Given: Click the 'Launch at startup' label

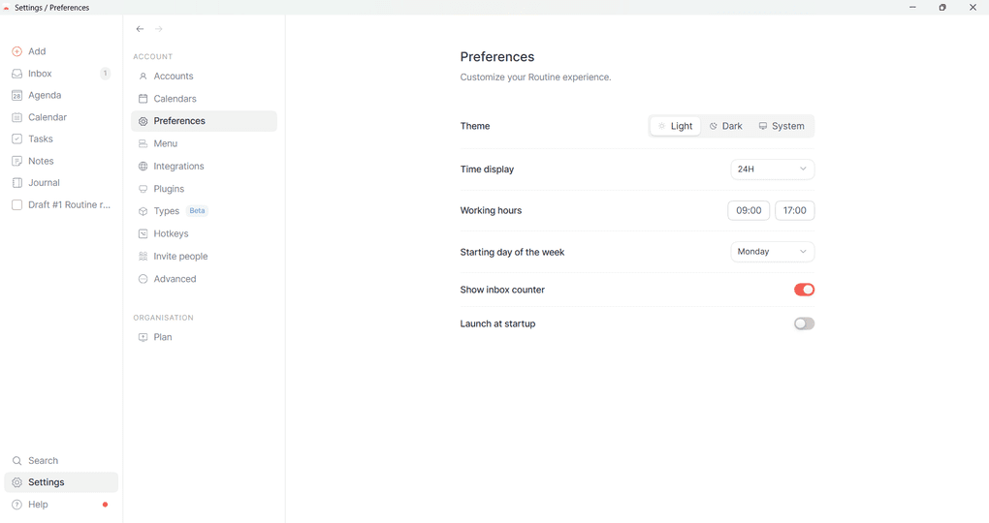Looking at the screenshot, I should [x=497, y=323].
